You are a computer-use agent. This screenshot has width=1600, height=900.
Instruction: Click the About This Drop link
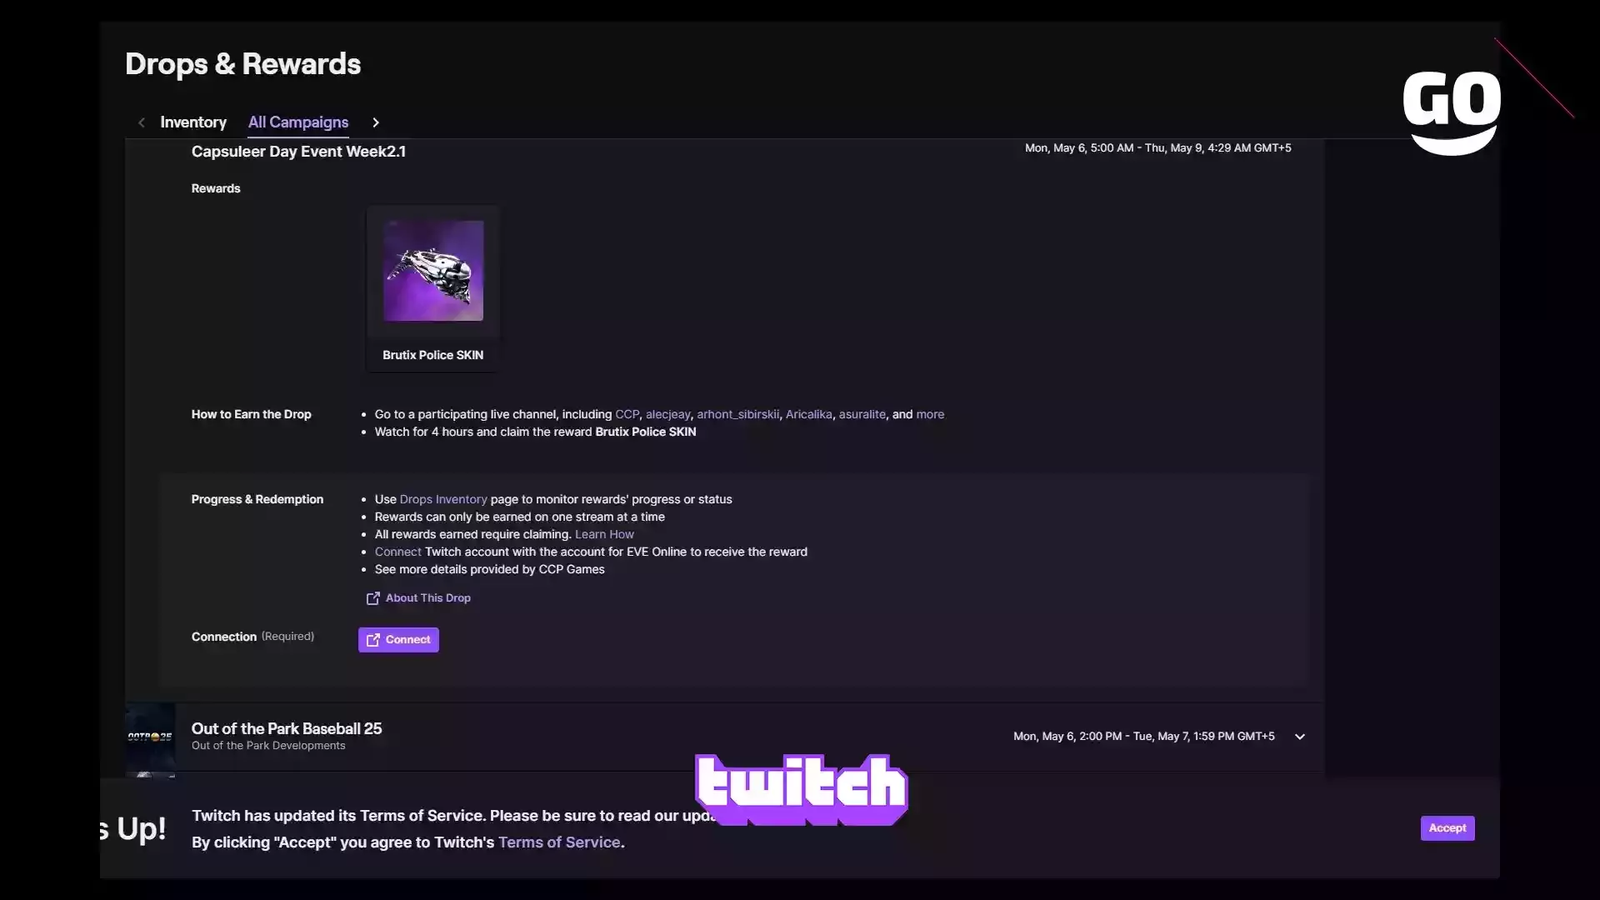coord(428,598)
